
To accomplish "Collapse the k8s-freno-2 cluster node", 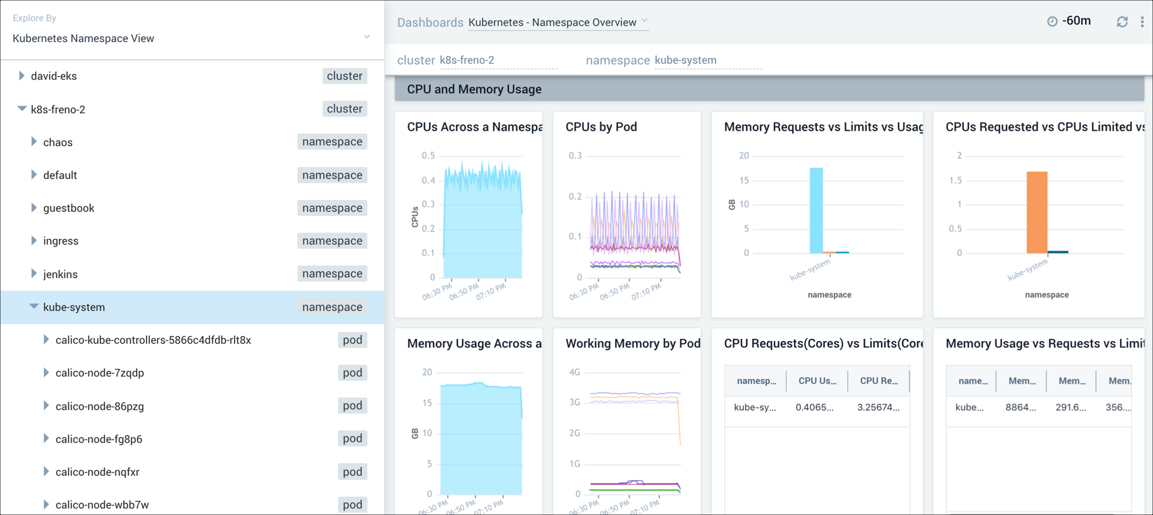I will (x=22, y=109).
